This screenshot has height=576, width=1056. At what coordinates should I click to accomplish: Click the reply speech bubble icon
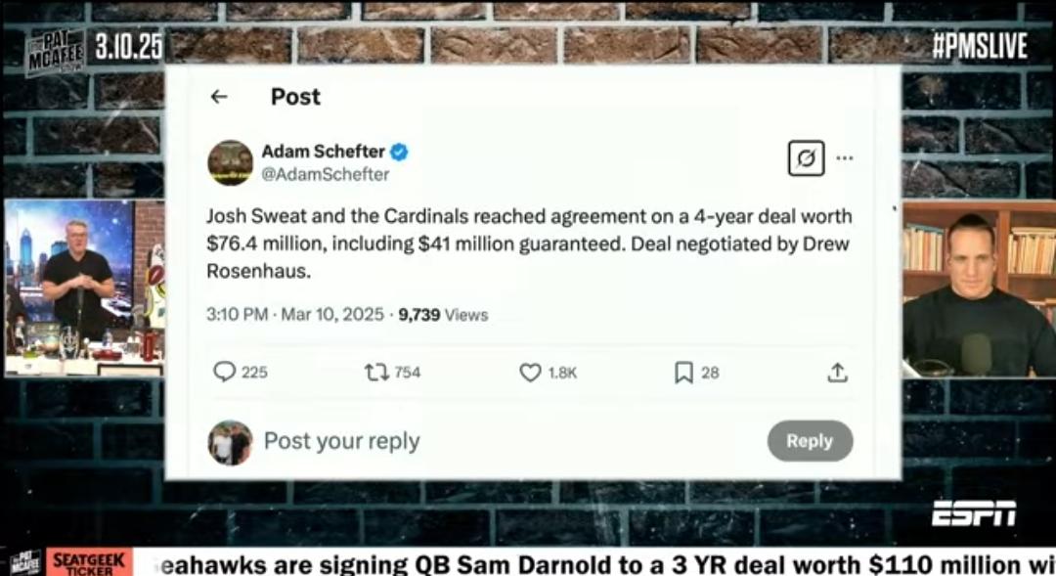pos(224,372)
